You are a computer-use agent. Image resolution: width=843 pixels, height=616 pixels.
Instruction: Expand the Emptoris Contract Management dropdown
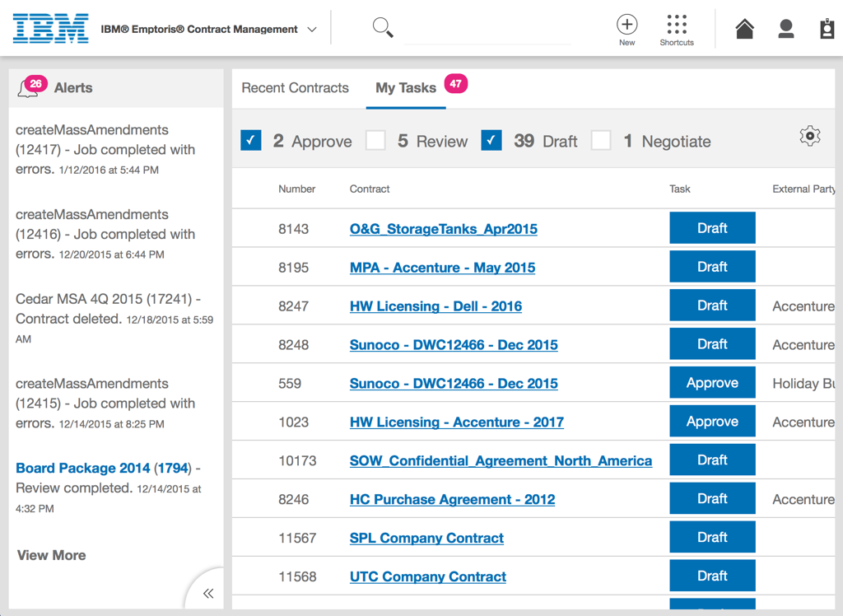312,30
